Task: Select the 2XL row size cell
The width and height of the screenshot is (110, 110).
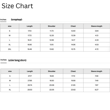Action: pyautogui.click(x=10, y=49)
